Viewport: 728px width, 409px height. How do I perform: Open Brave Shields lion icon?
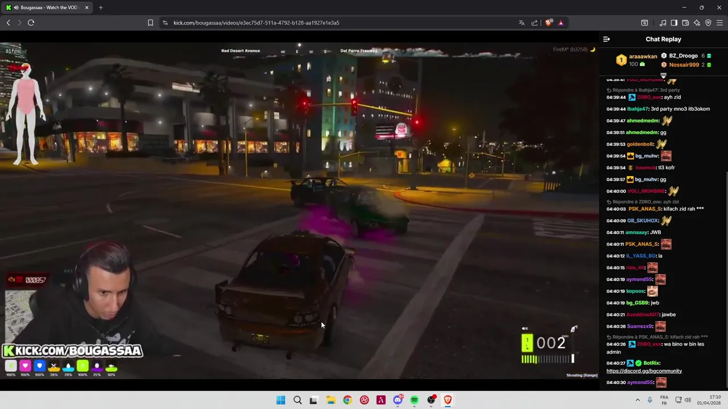coord(548,23)
